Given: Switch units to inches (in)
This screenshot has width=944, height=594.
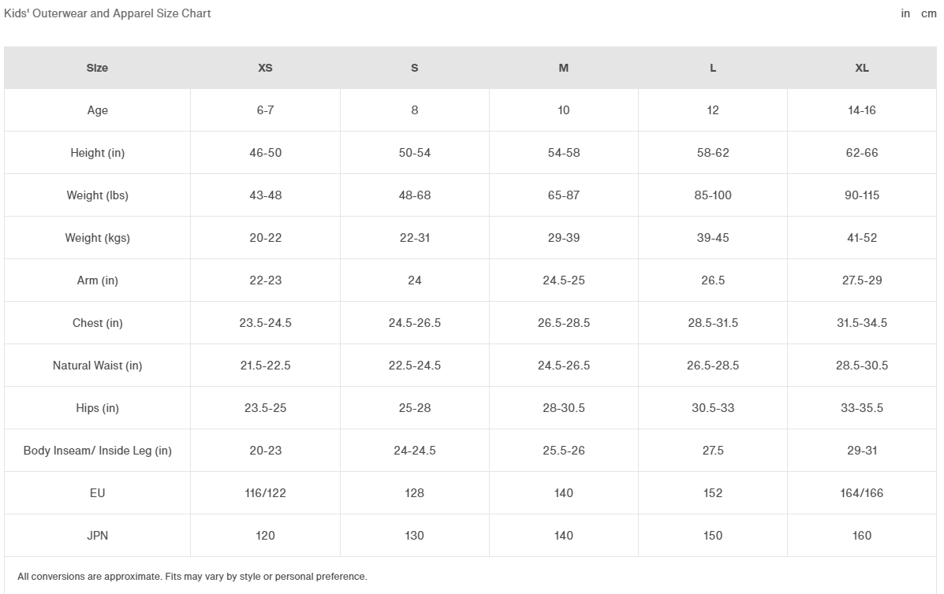Looking at the screenshot, I should [905, 13].
